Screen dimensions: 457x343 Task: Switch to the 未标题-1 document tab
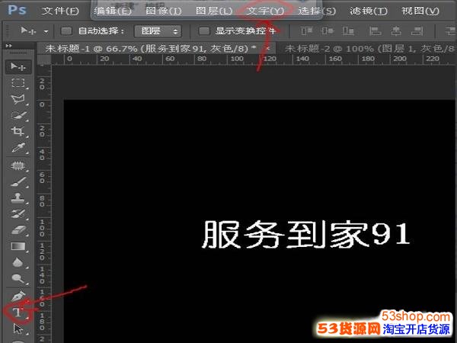[x=150, y=49]
